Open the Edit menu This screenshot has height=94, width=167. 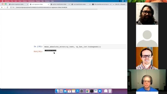(16, 1)
